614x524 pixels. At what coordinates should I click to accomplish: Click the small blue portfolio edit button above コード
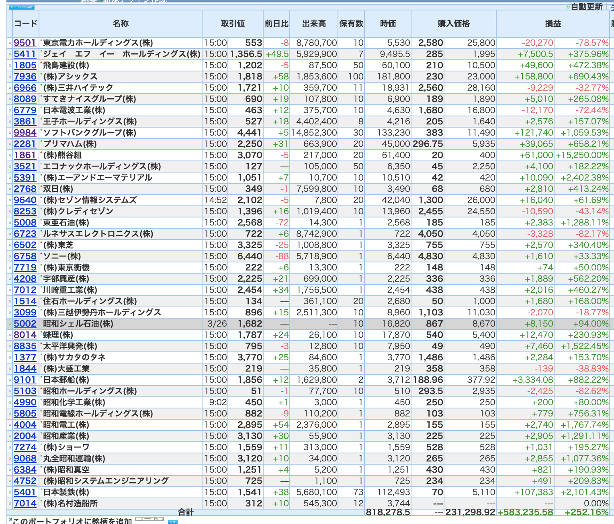pyautogui.click(x=22, y=7)
